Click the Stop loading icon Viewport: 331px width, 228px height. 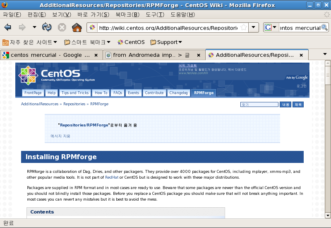(x=62, y=27)
